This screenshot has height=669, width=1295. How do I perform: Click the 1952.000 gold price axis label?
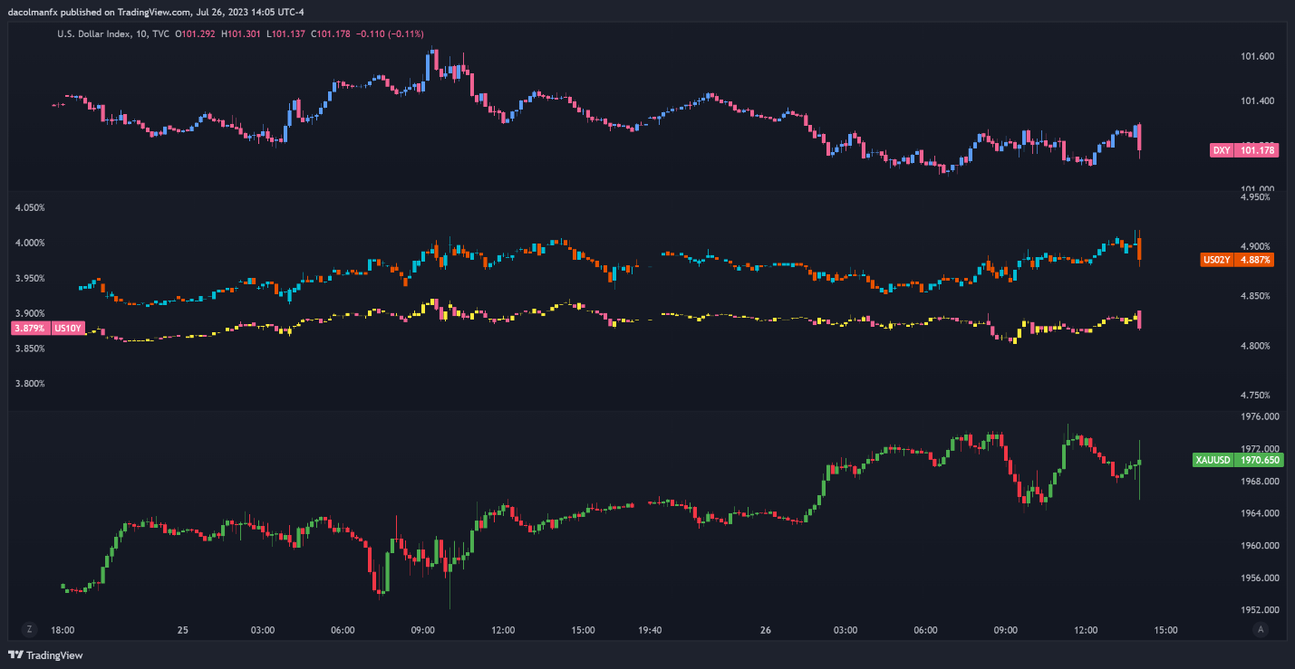click(x=1260, y=610)
